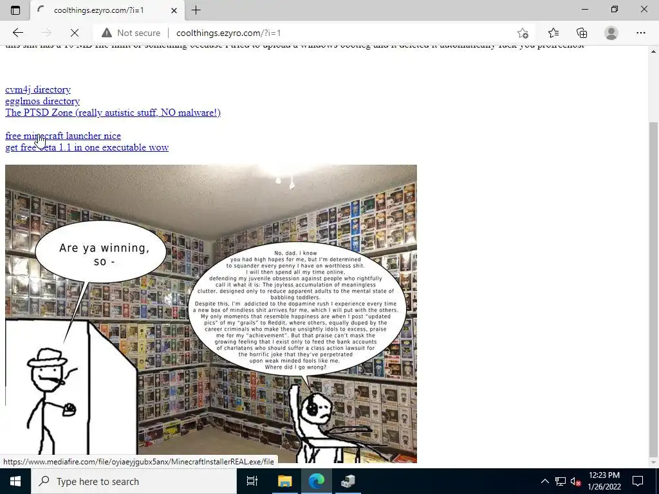This screenshot has width=659, height=494.
Task: Open the Windows Start menu
Action: click(15, 481)
